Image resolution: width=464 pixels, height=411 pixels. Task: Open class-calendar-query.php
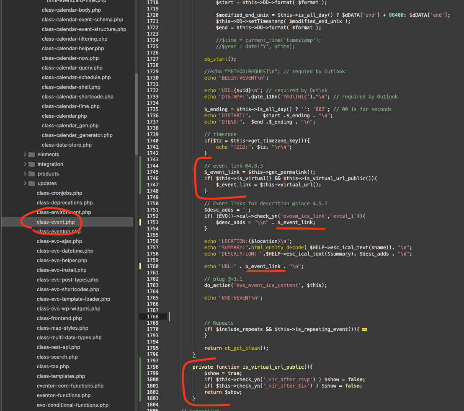pos(72,68)
